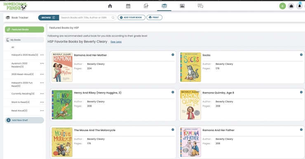Open the notifications bell
Image resolution: width=305 pixels, height=159 pixels.
click(x=300, y=6)
